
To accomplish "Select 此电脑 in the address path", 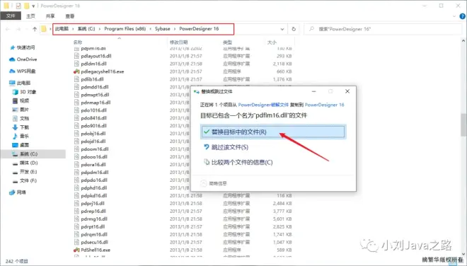I will point(62,28).
